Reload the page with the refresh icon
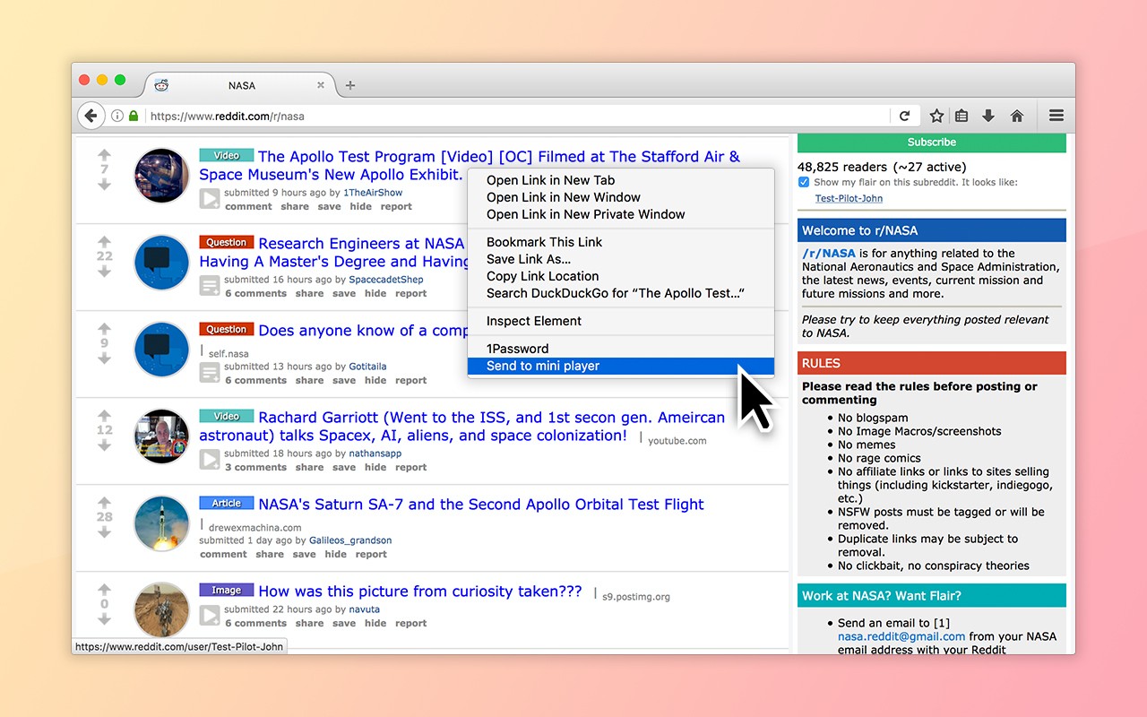The width and height of the screenshot is (1147, 717). coord(904,116)
